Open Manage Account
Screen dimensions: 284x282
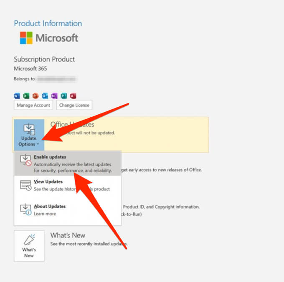pos(33,105)
